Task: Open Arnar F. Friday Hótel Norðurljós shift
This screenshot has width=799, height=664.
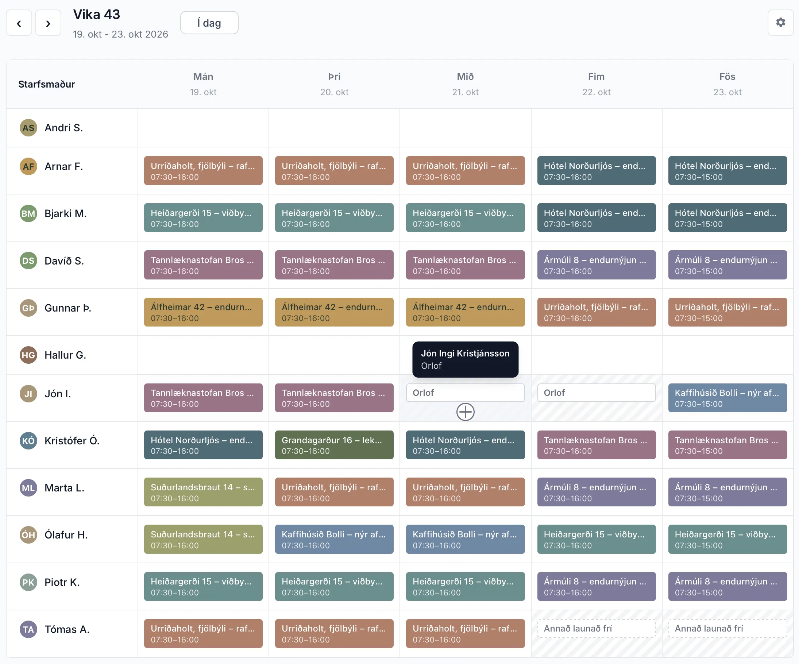Action: click(x=727, y=170)
